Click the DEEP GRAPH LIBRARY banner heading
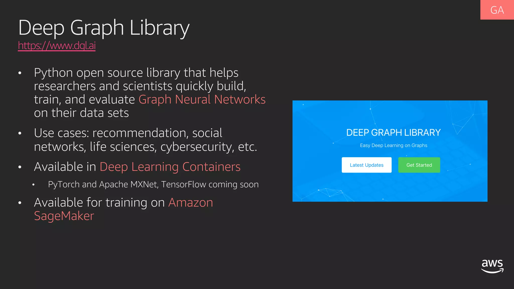Screen dimensions: 514x289 pyautogui.click(x=393, y=132)
